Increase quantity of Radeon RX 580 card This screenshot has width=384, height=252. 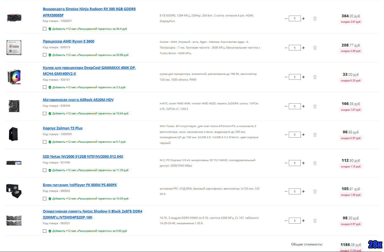[303, 18]
